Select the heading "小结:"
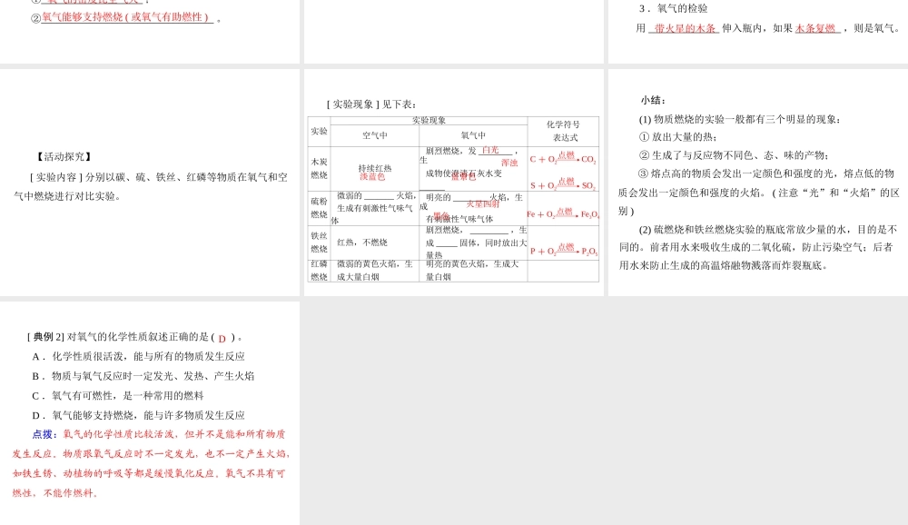Image resolution: width=908 pixels, height=525 pixels. [653, 100]
